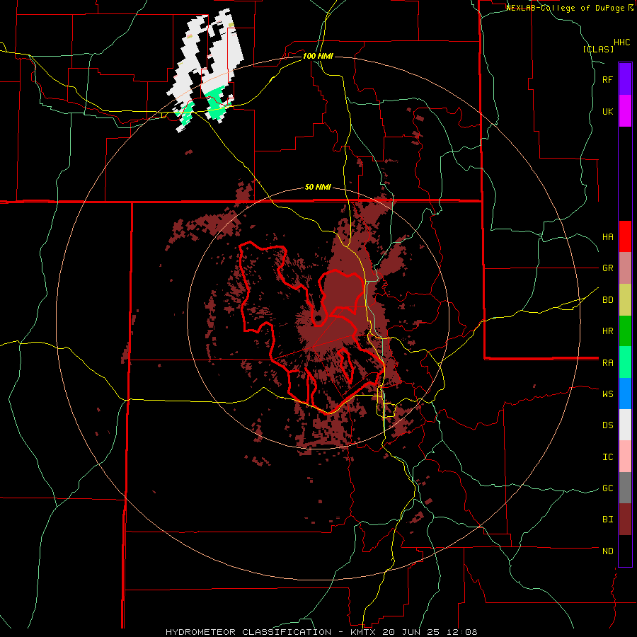Click the HR green legend swatch
The width and height of the screenshot is (637, 637).
point(625,331)
